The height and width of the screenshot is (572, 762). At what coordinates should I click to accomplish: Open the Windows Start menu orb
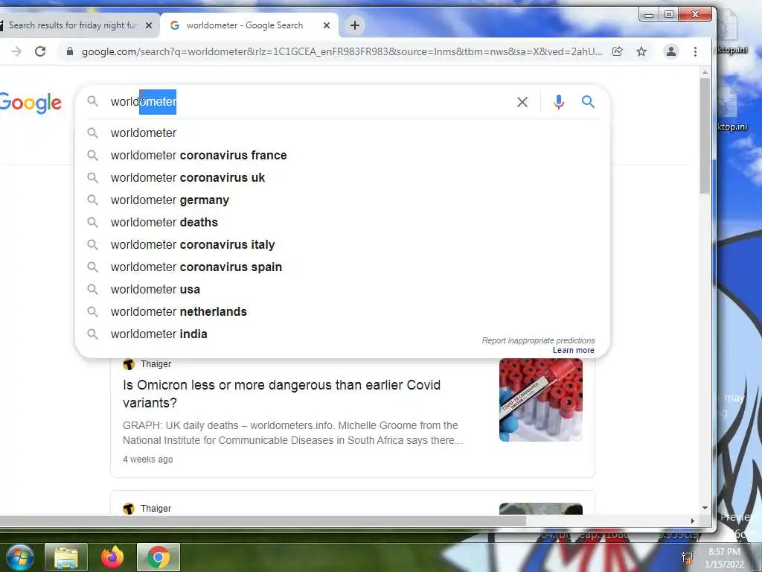[20, 557]
